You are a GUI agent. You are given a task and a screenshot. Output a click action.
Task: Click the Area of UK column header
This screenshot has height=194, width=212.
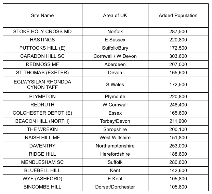click(x=115, y=15)
